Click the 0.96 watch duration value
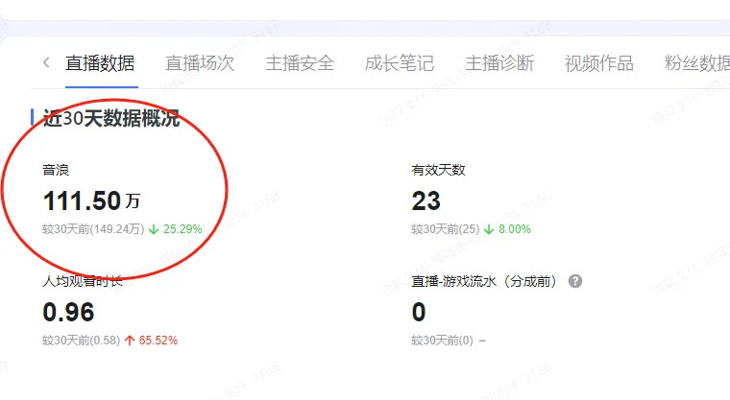Viewport: 730px width, 400px height. pos(68,312)
